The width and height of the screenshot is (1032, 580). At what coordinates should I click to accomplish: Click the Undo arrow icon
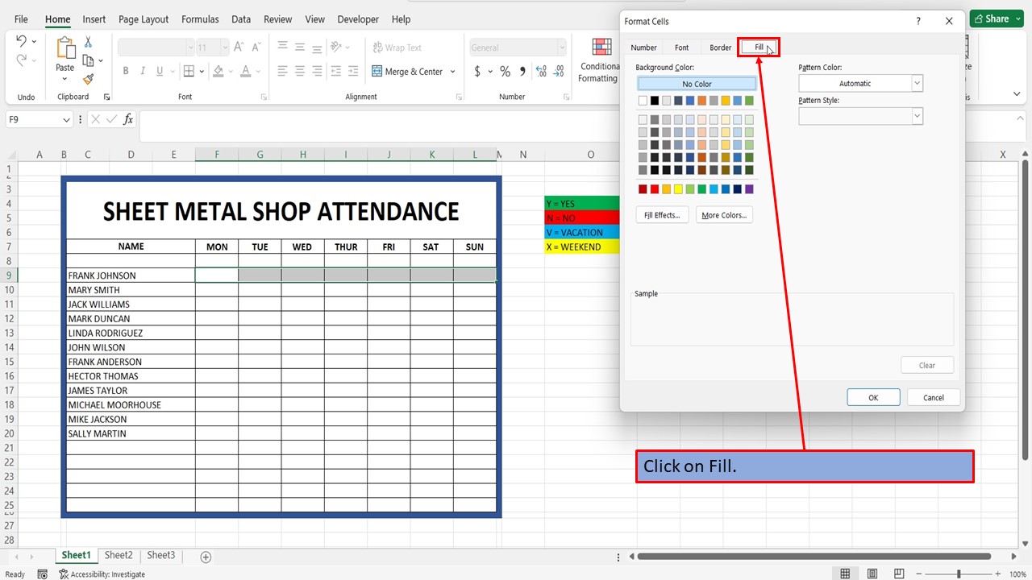21,41
